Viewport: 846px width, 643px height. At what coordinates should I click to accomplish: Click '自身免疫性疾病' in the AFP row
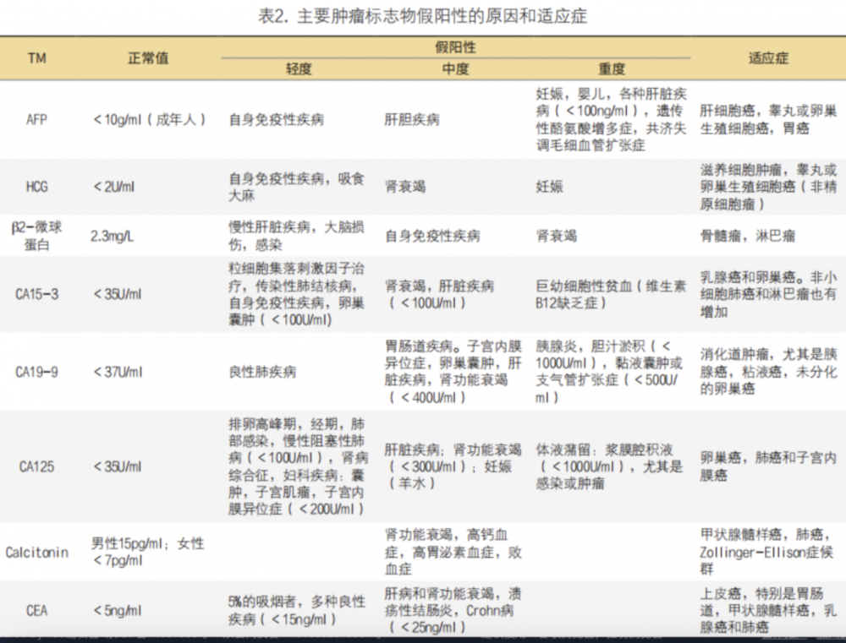[x=276, y=120]
